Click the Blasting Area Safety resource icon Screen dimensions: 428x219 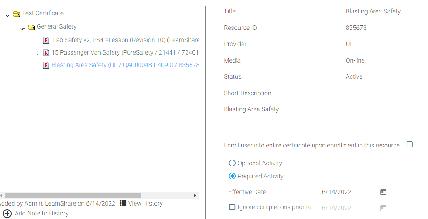click(46, 66)
